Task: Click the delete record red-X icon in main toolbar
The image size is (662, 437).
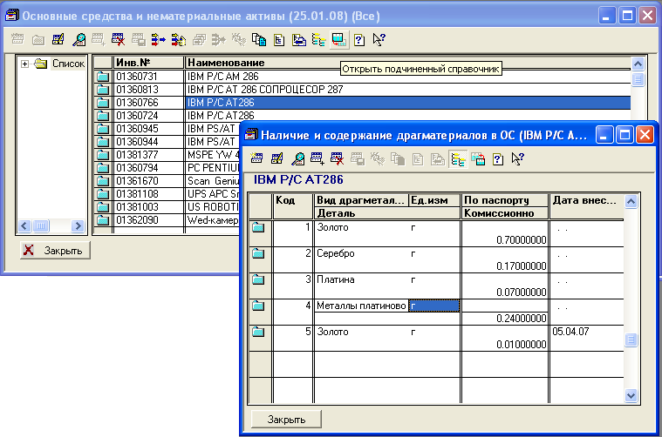Action: click(119, 40)
